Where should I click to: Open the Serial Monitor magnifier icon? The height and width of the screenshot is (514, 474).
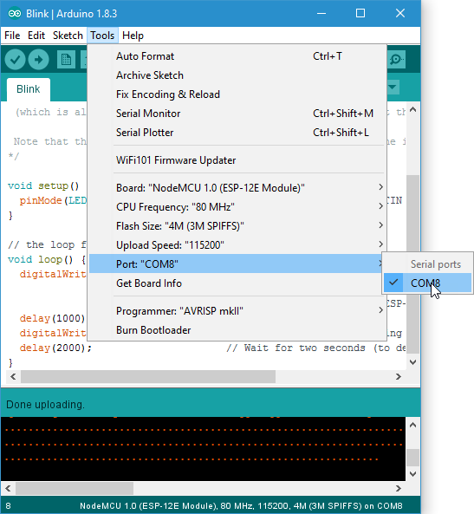point(396,59)
